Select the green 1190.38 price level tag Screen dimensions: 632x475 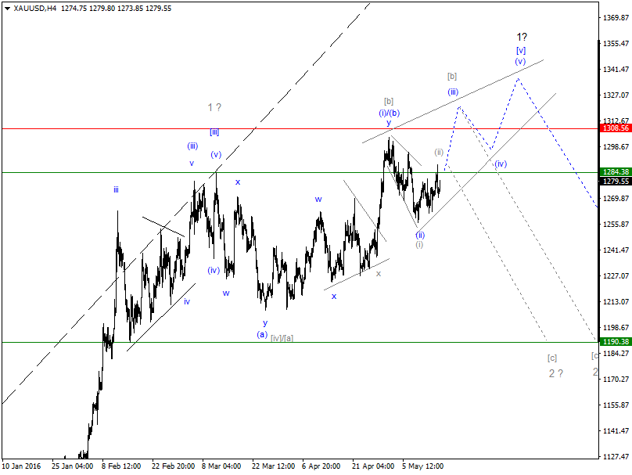615,342
